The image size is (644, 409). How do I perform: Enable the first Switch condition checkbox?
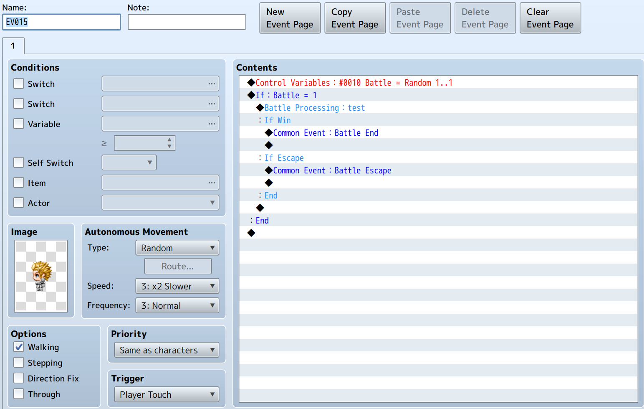pyautogui.click(x=19, y=84)
